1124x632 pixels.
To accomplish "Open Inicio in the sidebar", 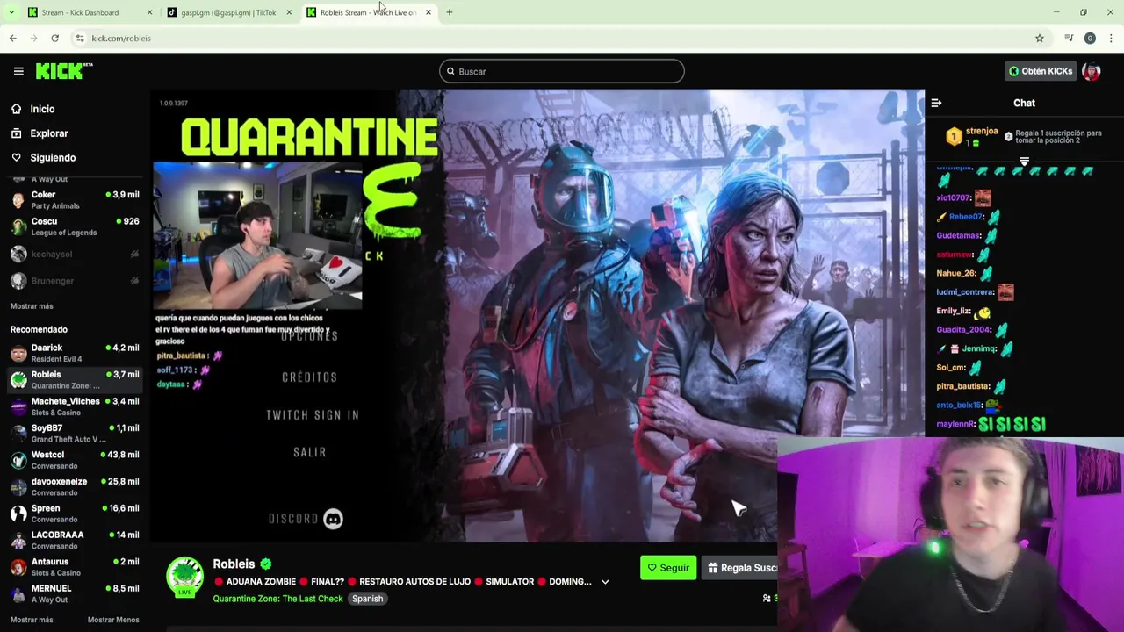I will pos(42,109).
